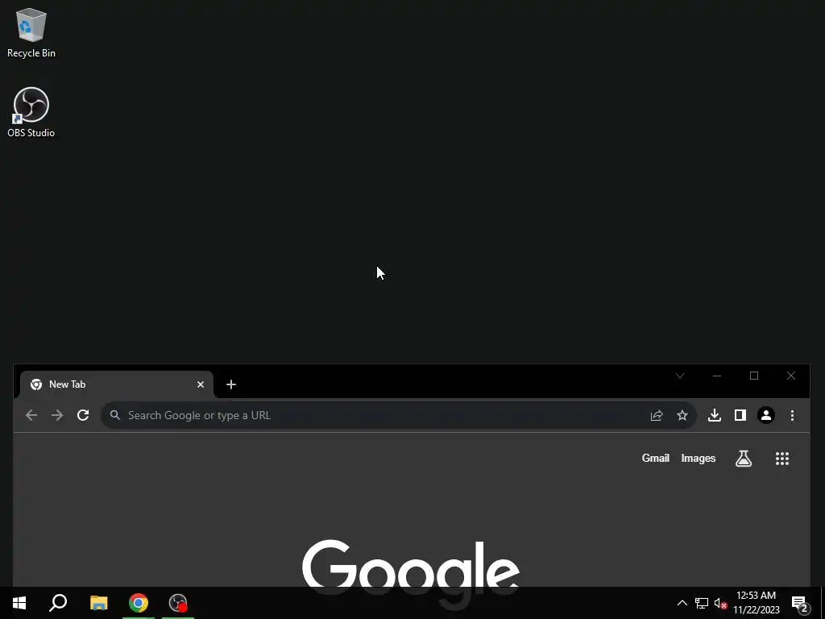Open the Google apps grid

782,459
